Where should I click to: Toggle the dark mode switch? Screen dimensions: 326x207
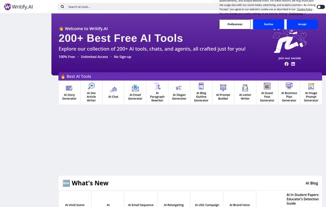click(x=320, y=7)
